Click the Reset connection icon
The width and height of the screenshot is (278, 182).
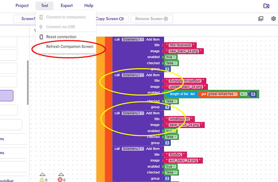coord(41,37)
